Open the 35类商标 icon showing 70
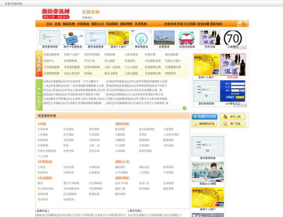This screenshot has width=283, height=217. pos(232,38)
